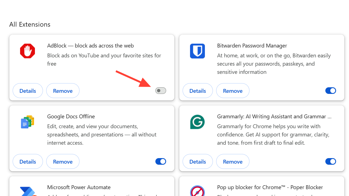Click the "Microsoft Power Automate" title
The height and width of the screenshot is (196, 349).
[79, 187]
